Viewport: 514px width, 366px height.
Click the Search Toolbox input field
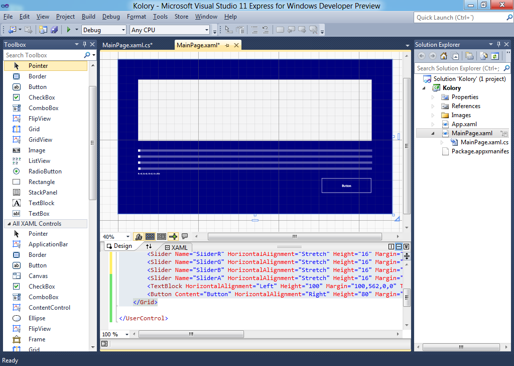click(44, 55)
